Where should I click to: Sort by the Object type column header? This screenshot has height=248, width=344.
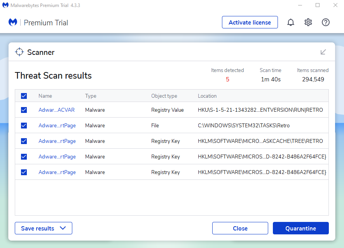[164, 96]
